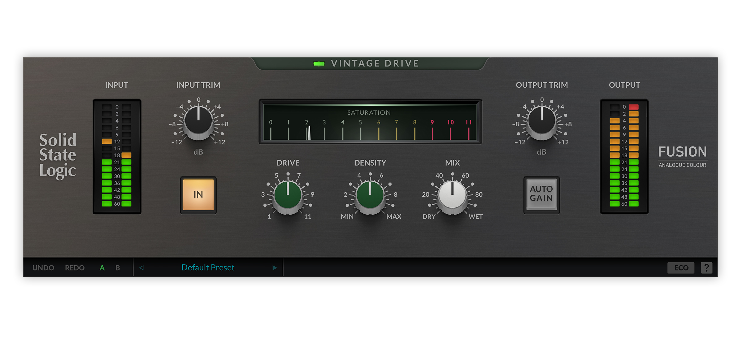The height and width of the screenshot is (348, 743).
Task: Toggle the orange IN bypass button
Action: tap(198, 195)
